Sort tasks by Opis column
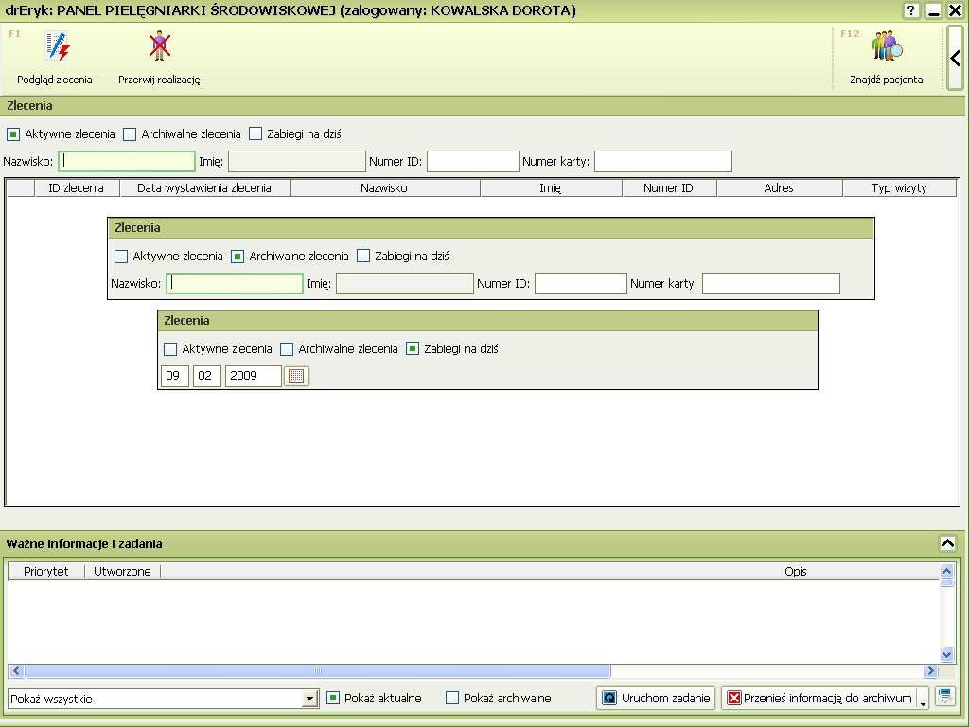969x727 pixels. point(795,571)
